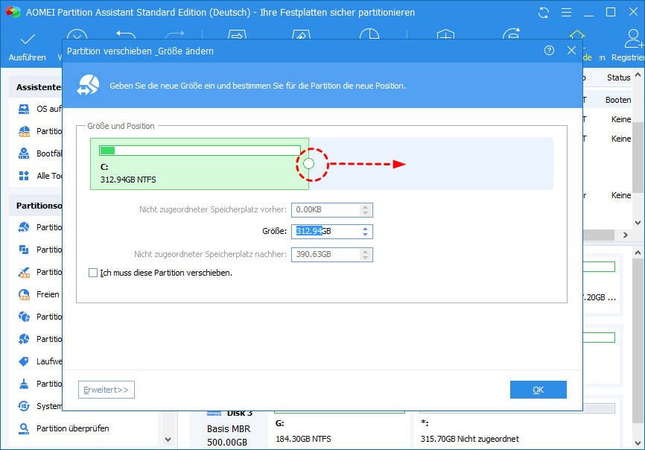Image resolution: width=645 pixels, height=450 pixels.
Task: Click the help question mark in the dialog
Action: pyautogui.click(x=550, y=51)
